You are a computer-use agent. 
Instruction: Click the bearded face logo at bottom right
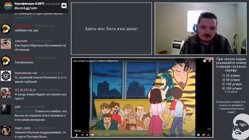coord(240,127)
